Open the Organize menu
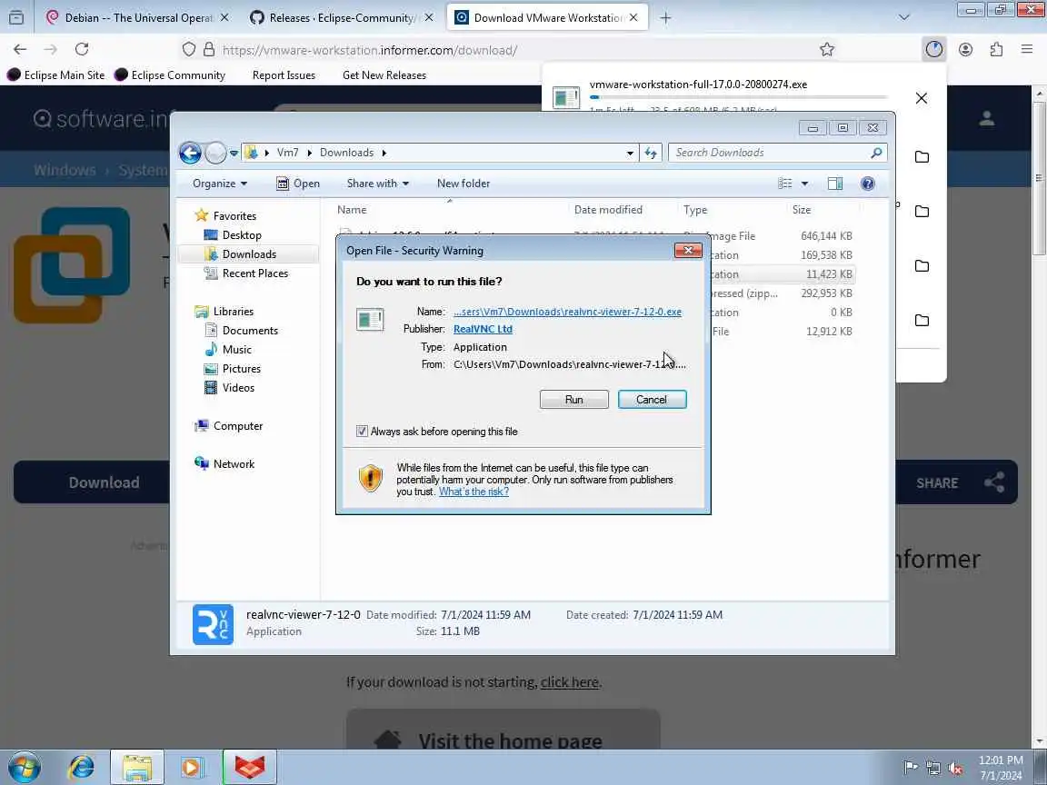Image resolution: width=1047 pixels, height=785 pixels. coord(220,184)
